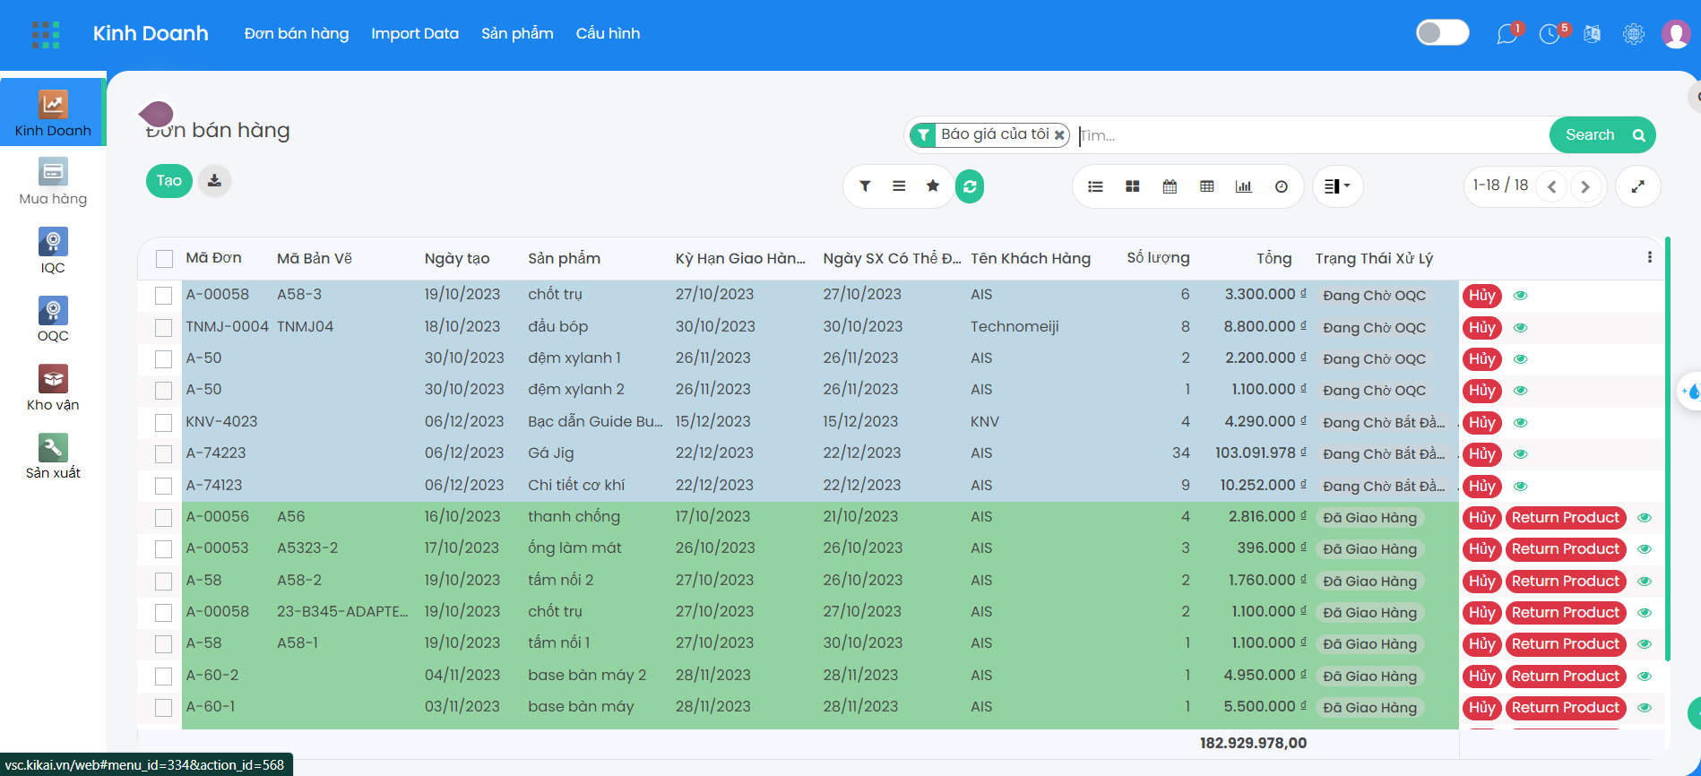Image resolution: width=1701 pixels, height=776 pixels.
Task: Tick checkbox for order KNV-4023
Action: pos(164,422)
